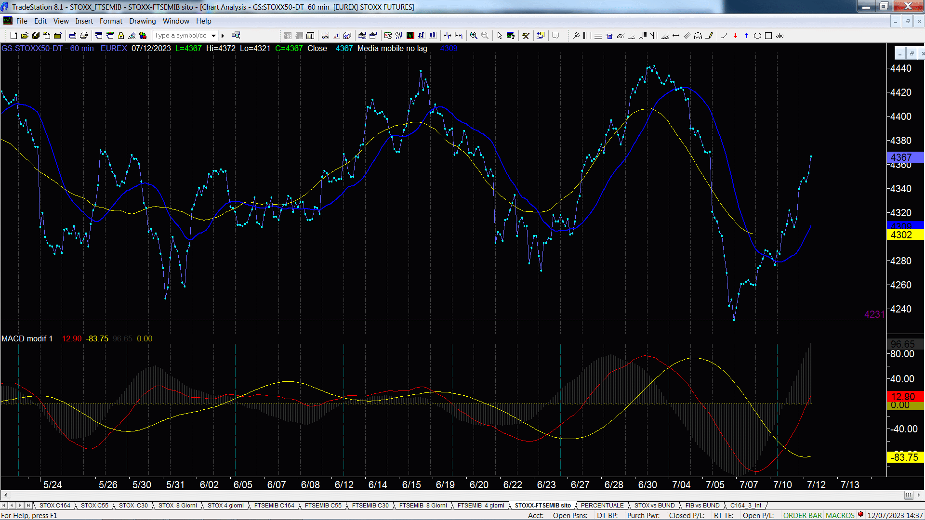
Task: Switch to the STOX 4 giorni tab
Action: (225, 505)
